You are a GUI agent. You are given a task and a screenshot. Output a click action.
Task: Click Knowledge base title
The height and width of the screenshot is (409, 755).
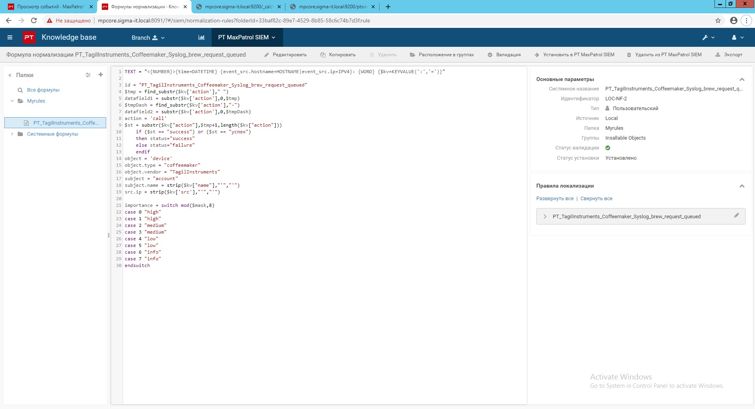click(69, 37)
